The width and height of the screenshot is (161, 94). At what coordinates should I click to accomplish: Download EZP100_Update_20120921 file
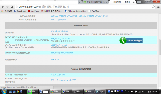[64, 16]
